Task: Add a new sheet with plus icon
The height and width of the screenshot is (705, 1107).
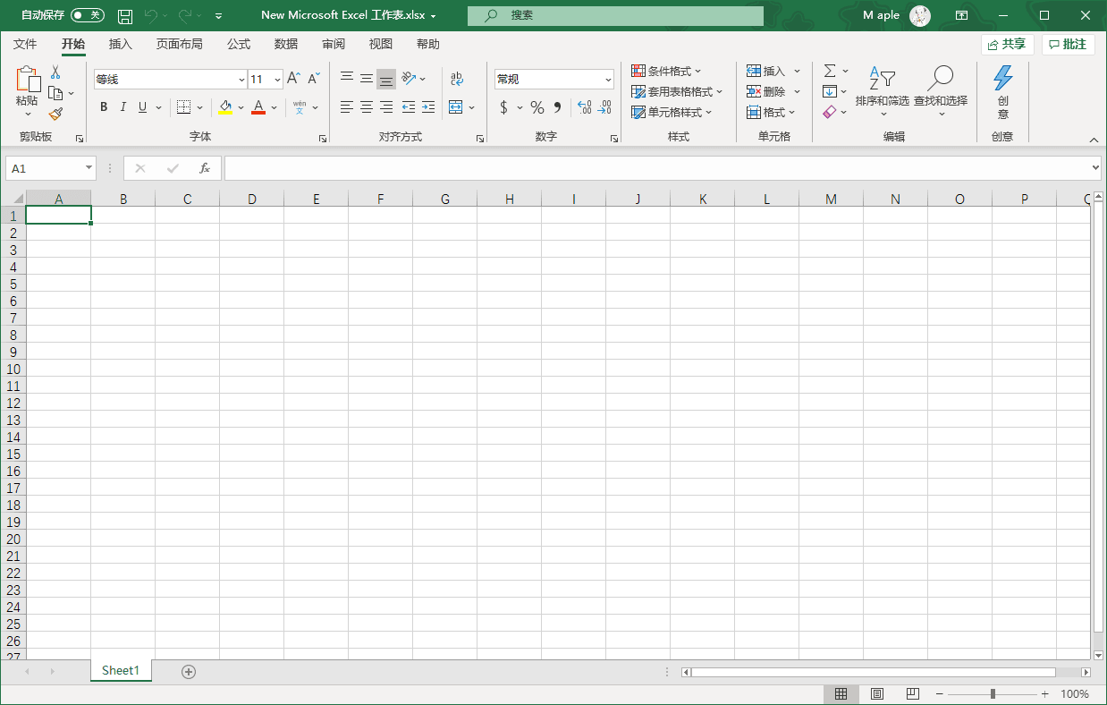Action: [x=189, y=672]
